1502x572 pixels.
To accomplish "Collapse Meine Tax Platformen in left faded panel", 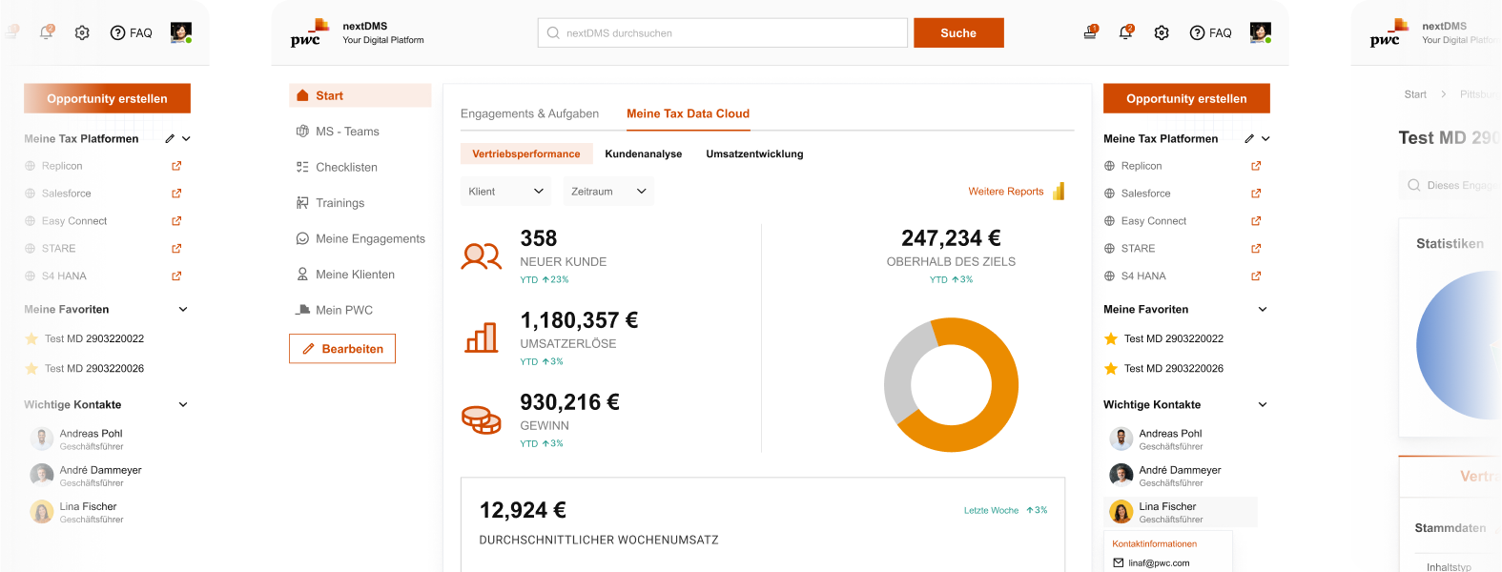I will (x=186, y=138).
